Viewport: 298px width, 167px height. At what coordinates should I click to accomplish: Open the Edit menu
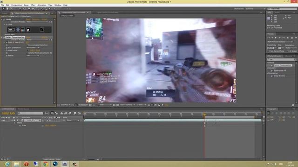(x=7, y=5)
